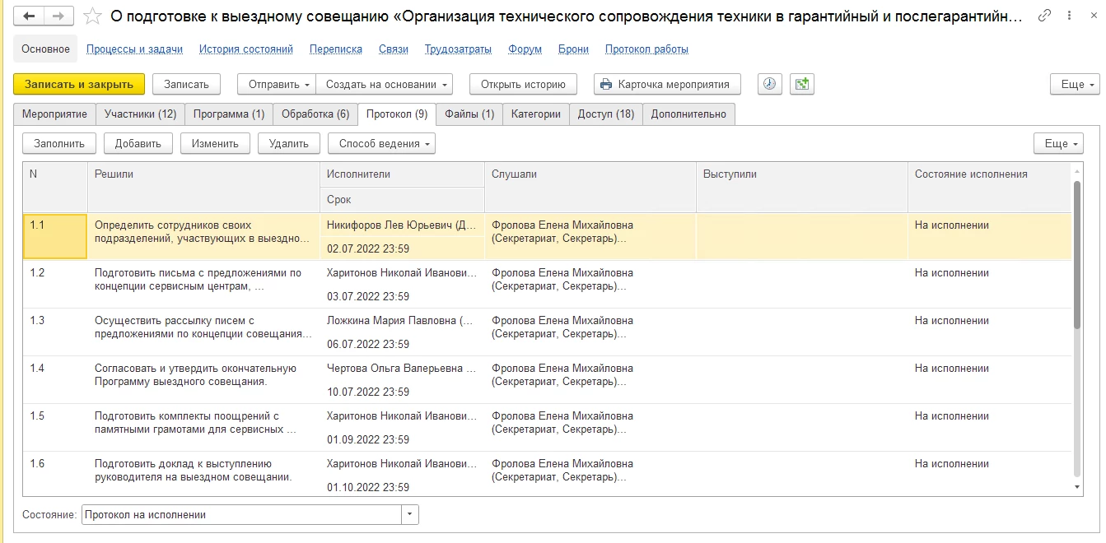Click the Удалить button
The height and width of the screenshot is (543, 1106).
[x=289, y=143]
